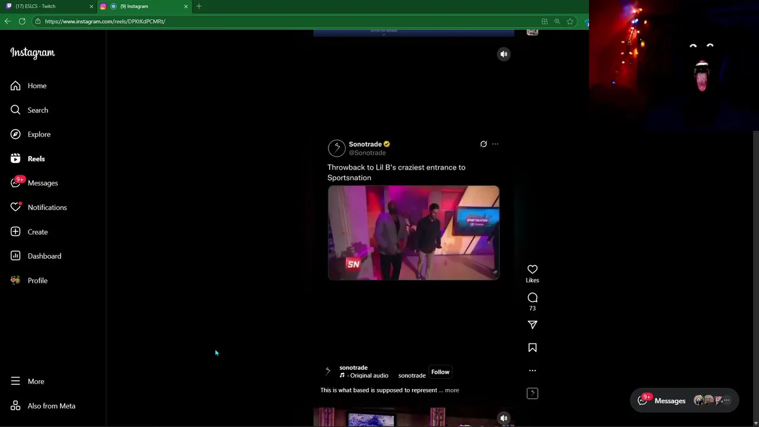This screenshot has height=427, width=759.
Task: Open Messages in the left sidebar
Action: point(43,183)
